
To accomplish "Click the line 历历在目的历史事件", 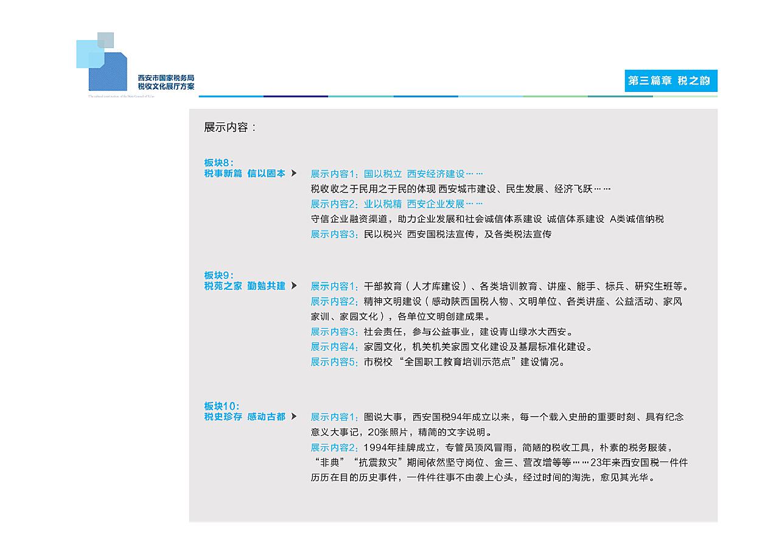I will (x=484, y=477).
